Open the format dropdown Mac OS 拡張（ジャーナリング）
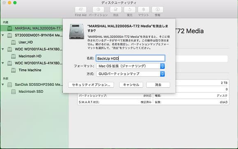This screenshot has height=149, width=238. coord(131,66)
